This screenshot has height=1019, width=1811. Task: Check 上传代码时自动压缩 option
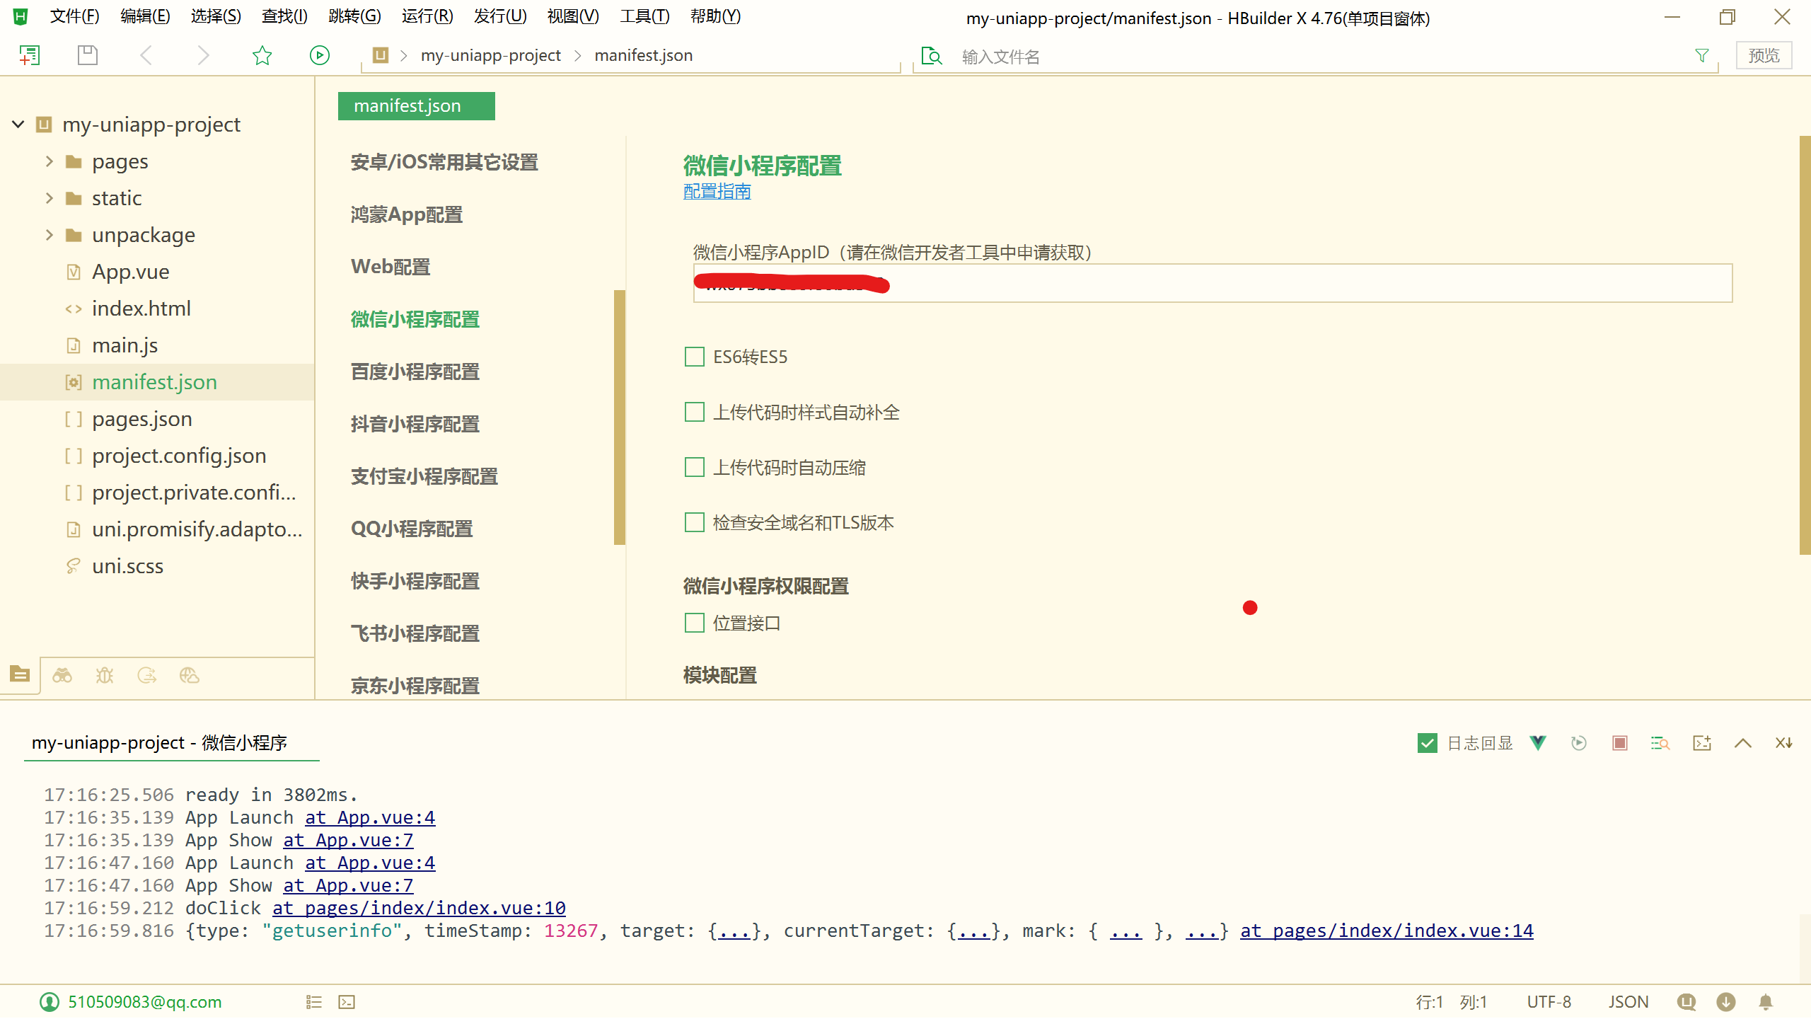[x=694, y=467]
